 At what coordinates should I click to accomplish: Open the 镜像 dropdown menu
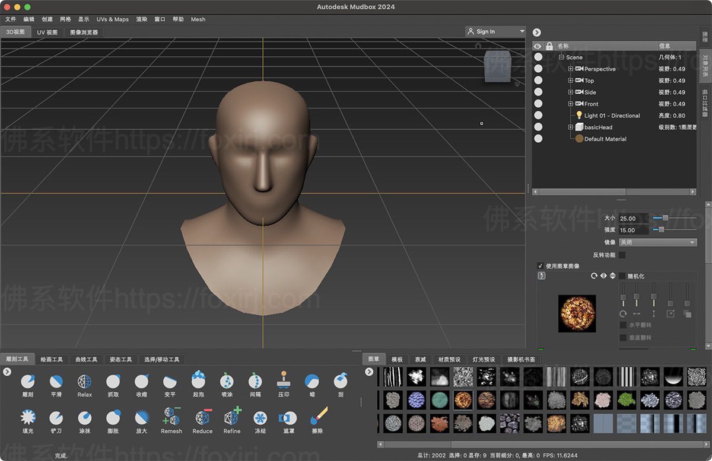coord(657,242)
